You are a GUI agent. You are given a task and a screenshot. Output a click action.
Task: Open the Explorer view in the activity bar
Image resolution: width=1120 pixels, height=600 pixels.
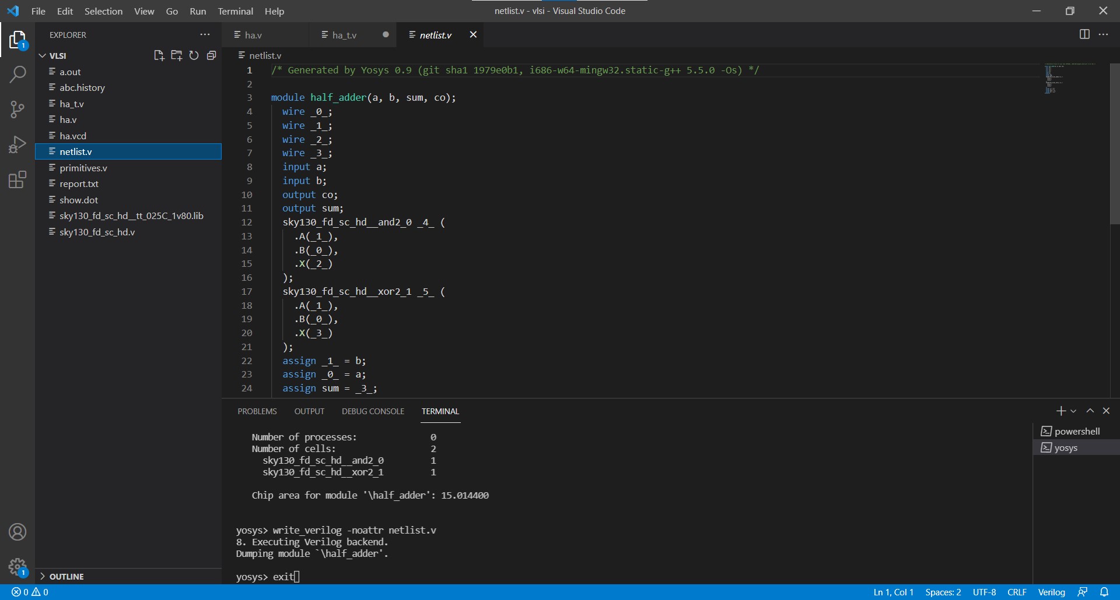(17, 40)
